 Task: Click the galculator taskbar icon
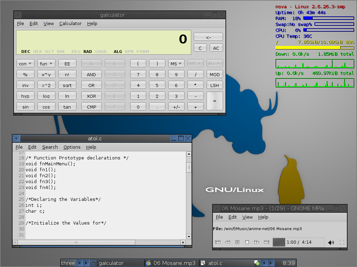pos(93,263)
